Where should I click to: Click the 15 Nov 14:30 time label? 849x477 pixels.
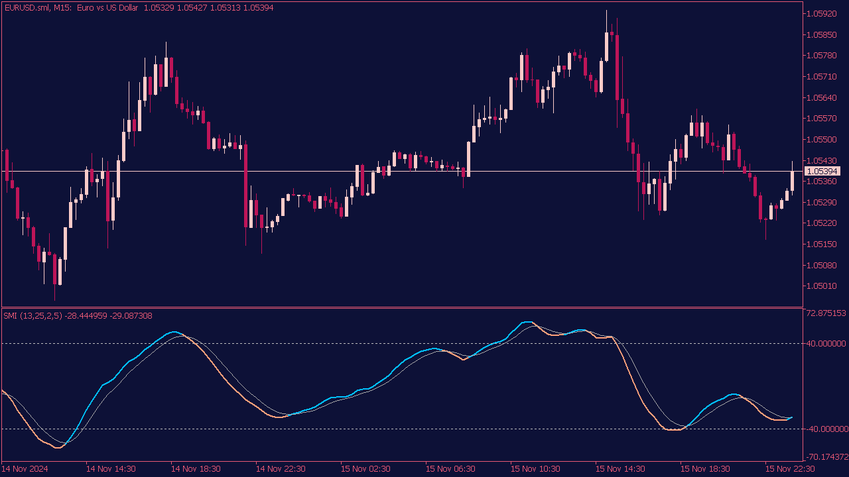pos(620,469)
